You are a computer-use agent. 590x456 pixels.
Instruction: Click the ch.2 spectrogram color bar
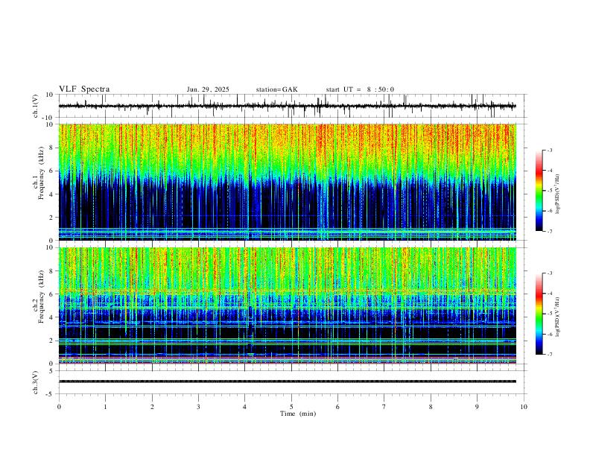coord(539,314)
